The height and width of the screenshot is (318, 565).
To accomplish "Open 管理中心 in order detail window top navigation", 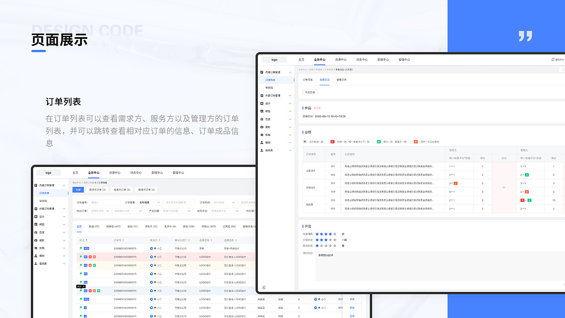I will (x=404, y=60).
